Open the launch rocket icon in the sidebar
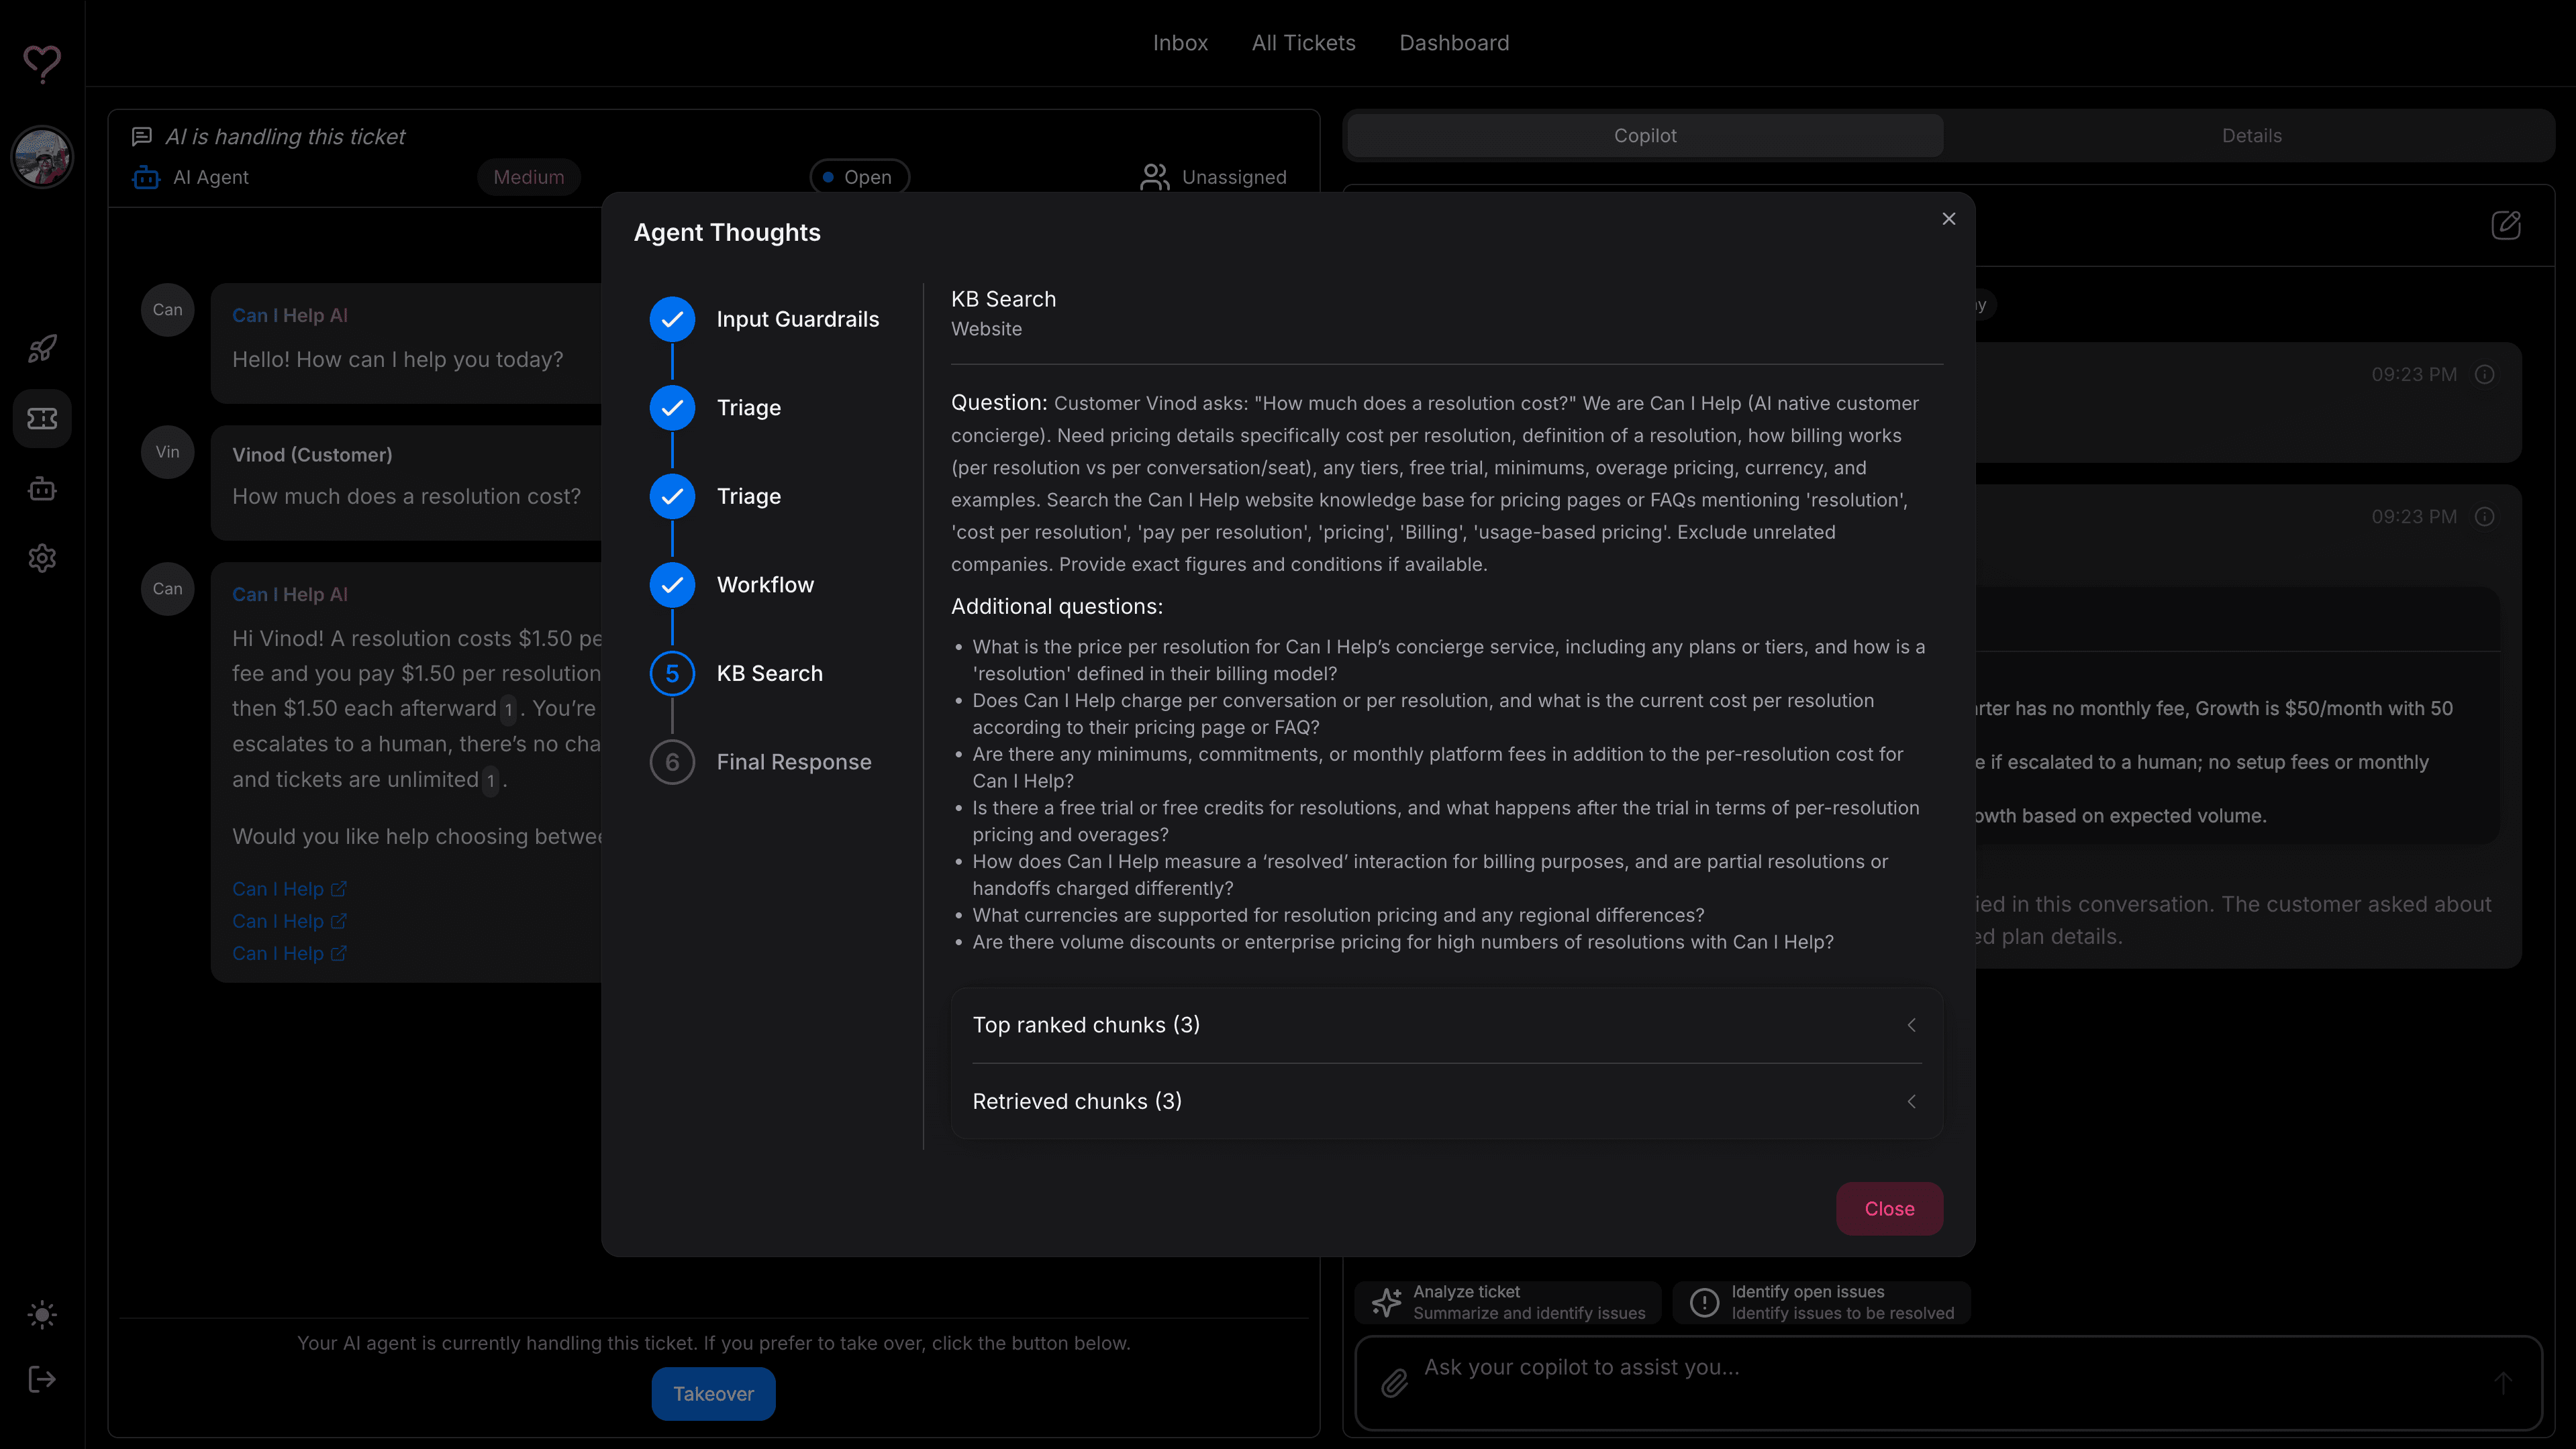 click(x=42, y=349)
